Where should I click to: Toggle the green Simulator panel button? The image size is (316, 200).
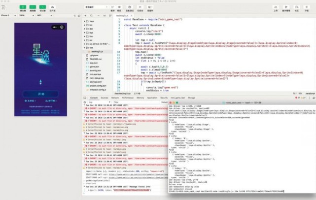pyautogui.click(x=23, y=7)
